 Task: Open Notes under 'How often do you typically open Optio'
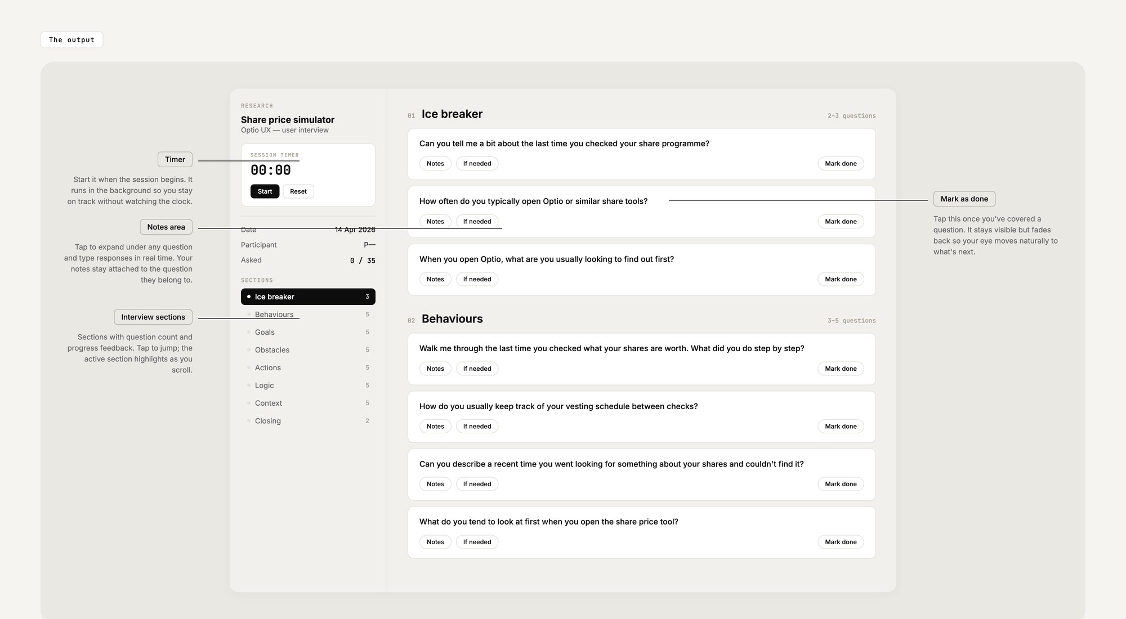pos(435,222)
